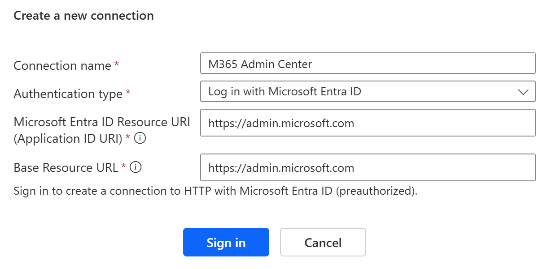Screen dimensions: 543x269
Task: Select the Base Resource URL input box
Action: (368, 168)
